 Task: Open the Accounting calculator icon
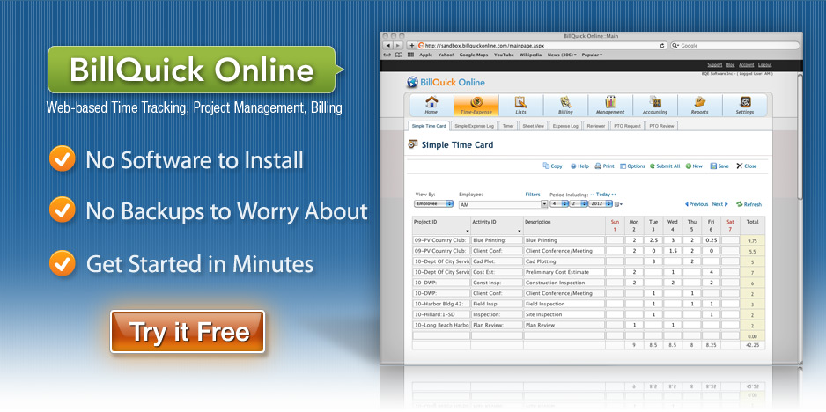655,102
